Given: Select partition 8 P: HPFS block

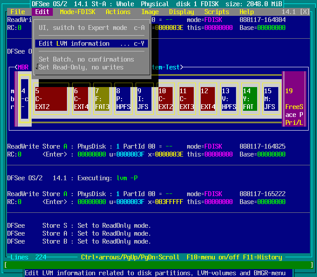Looking at the screenshot, I should (123, 99).
